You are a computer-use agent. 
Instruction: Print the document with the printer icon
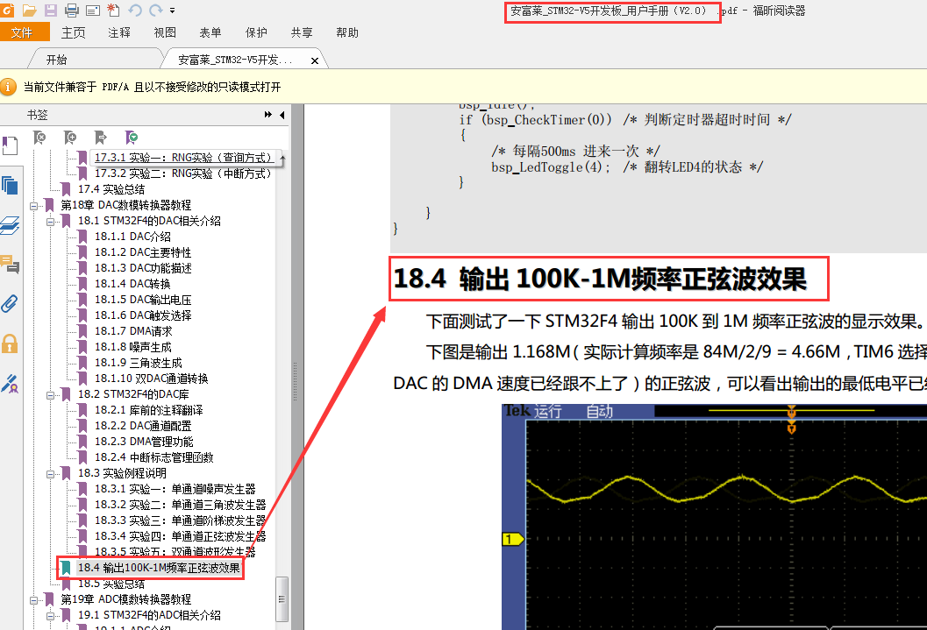point(72,11)
